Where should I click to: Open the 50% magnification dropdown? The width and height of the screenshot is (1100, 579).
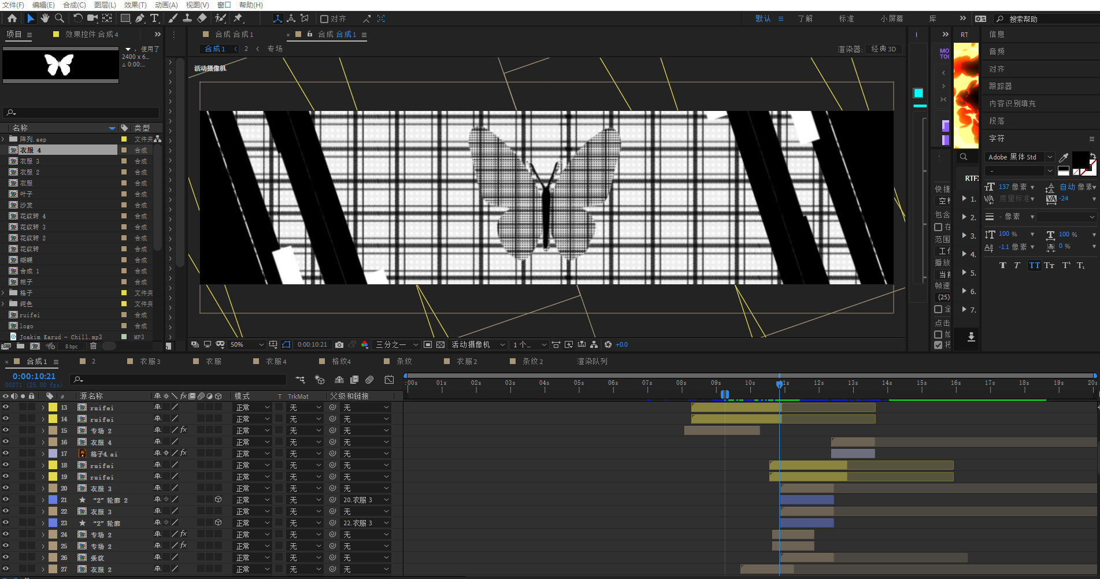[247, 344]
